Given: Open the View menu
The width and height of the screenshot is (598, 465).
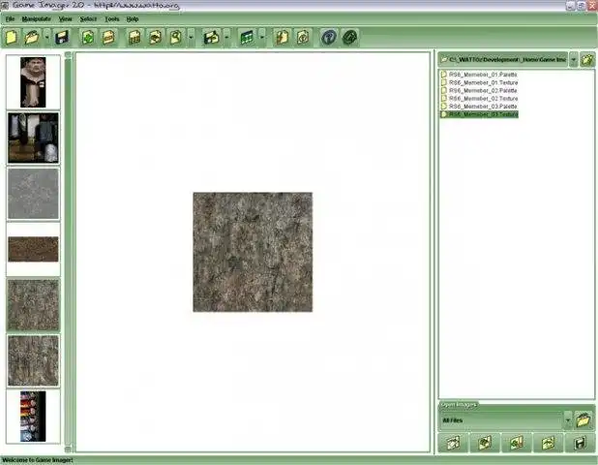Looking at the screenshot, I should coord(65,18).
